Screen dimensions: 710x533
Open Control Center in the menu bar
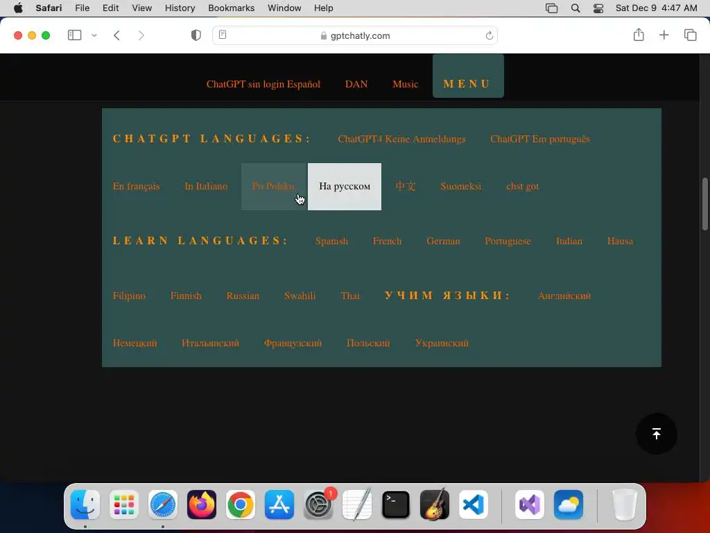point(598,8)
